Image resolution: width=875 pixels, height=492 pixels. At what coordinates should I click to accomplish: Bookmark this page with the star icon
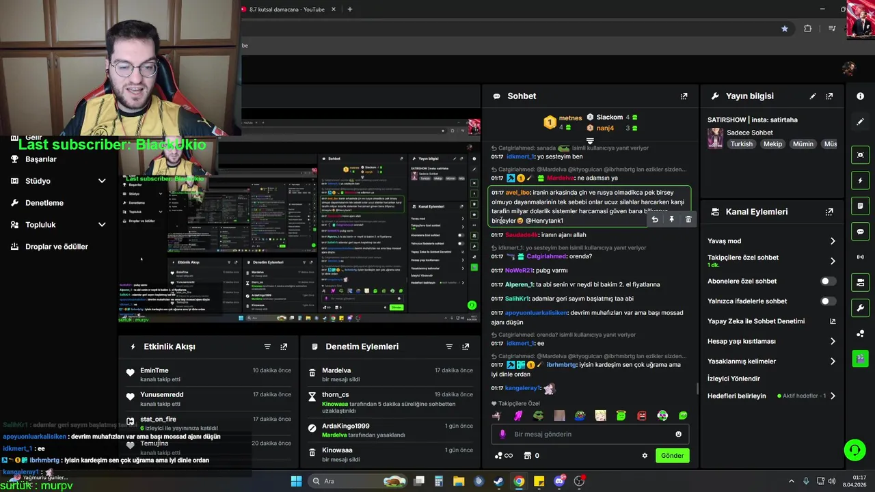pos(784,29)
